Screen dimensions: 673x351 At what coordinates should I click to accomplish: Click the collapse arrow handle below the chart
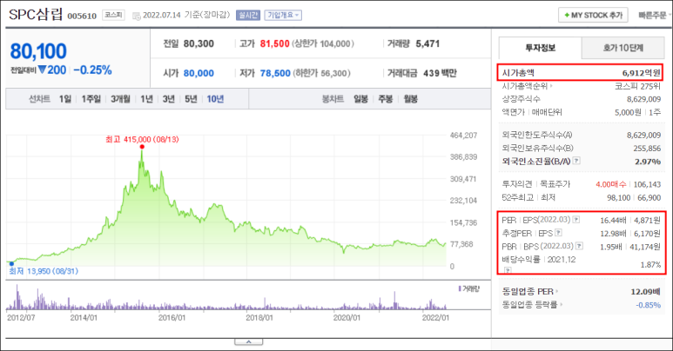click(x=248, y=342)
